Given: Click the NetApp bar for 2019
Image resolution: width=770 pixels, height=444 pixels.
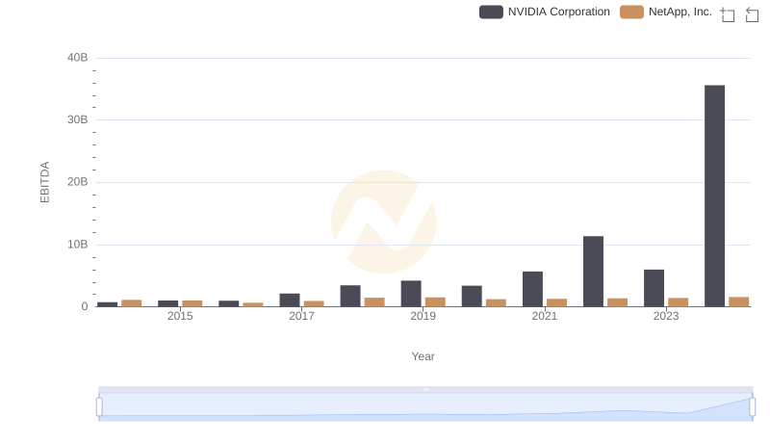Looking at the screenshot, I should pyautogui.click(x=435, y=302).
